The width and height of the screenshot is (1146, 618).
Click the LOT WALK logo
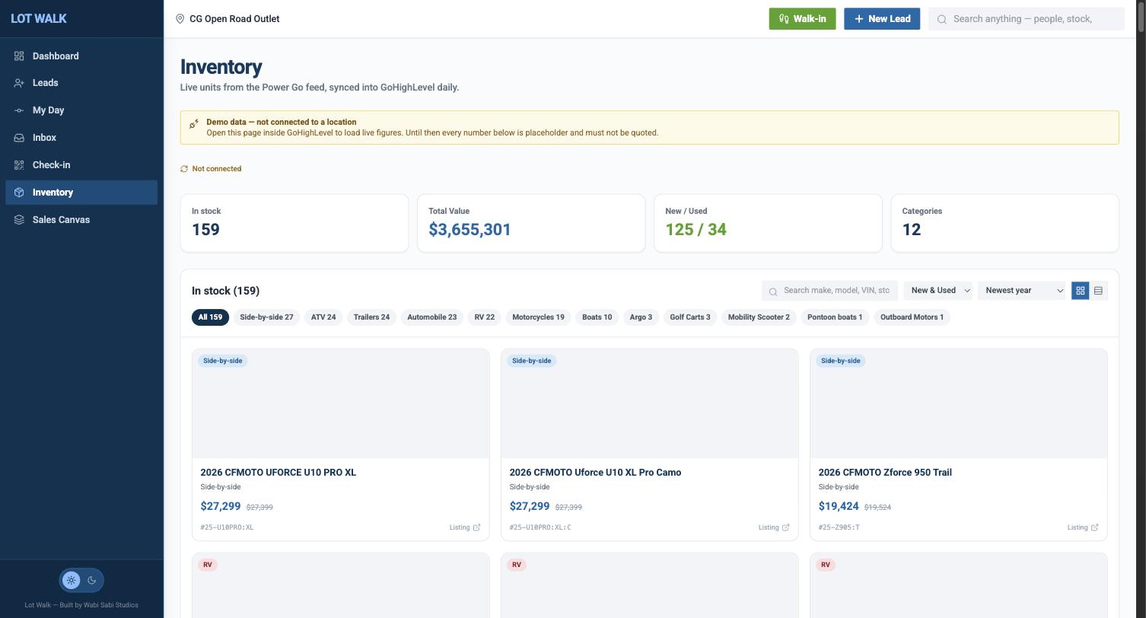[39, 18]
